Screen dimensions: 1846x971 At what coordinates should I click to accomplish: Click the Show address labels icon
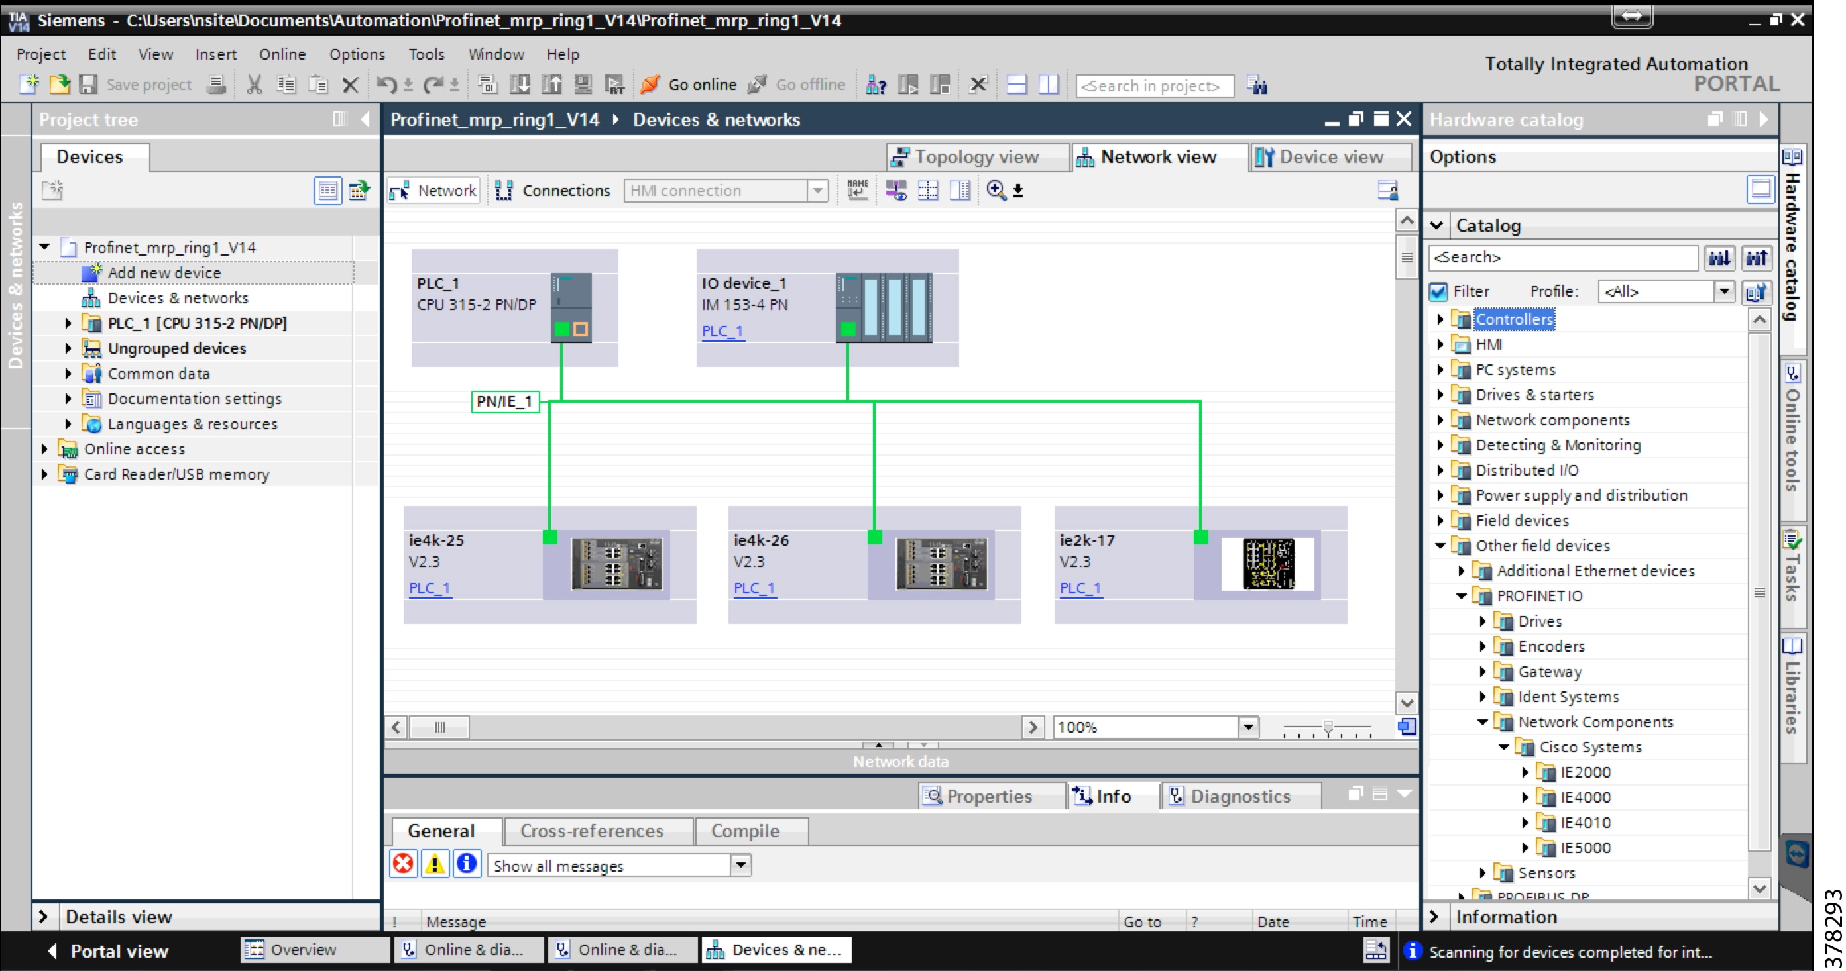click(895, 189)
